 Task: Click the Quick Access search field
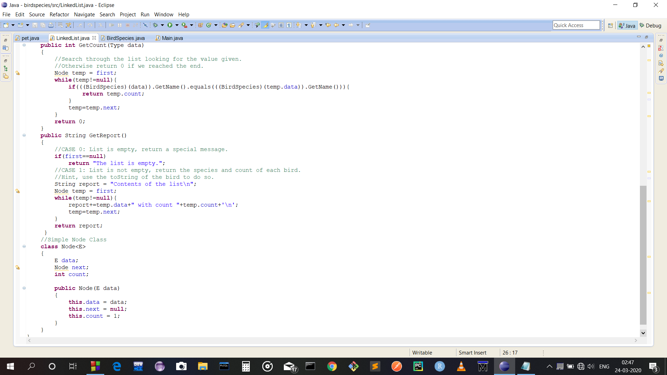[576, 25]
